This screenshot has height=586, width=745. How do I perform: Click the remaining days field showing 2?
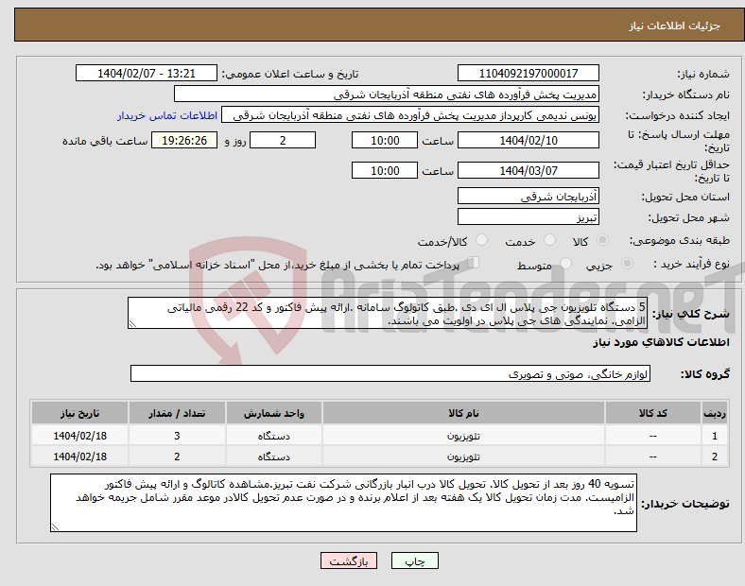pos(283,140)
